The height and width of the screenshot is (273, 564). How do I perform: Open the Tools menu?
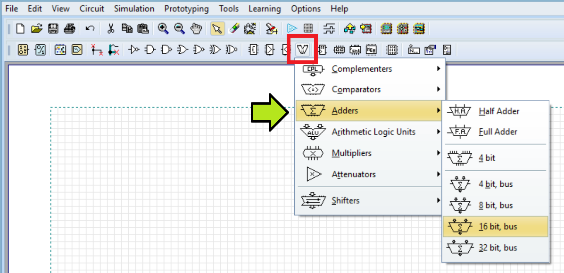click(x=228, y=8)
